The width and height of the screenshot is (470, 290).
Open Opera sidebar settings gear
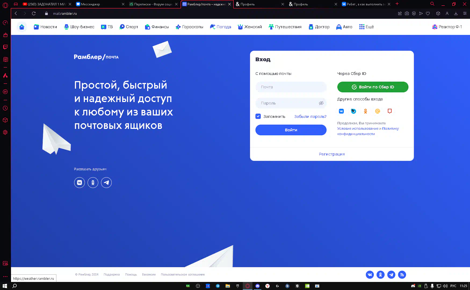pyautogui.click(x=5, y=132)
